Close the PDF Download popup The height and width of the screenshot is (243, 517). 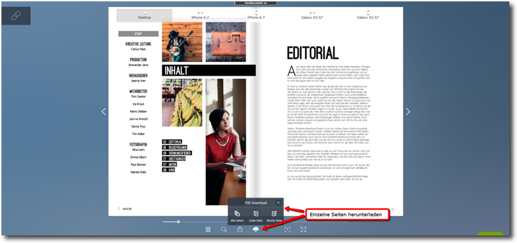(278, 203)
